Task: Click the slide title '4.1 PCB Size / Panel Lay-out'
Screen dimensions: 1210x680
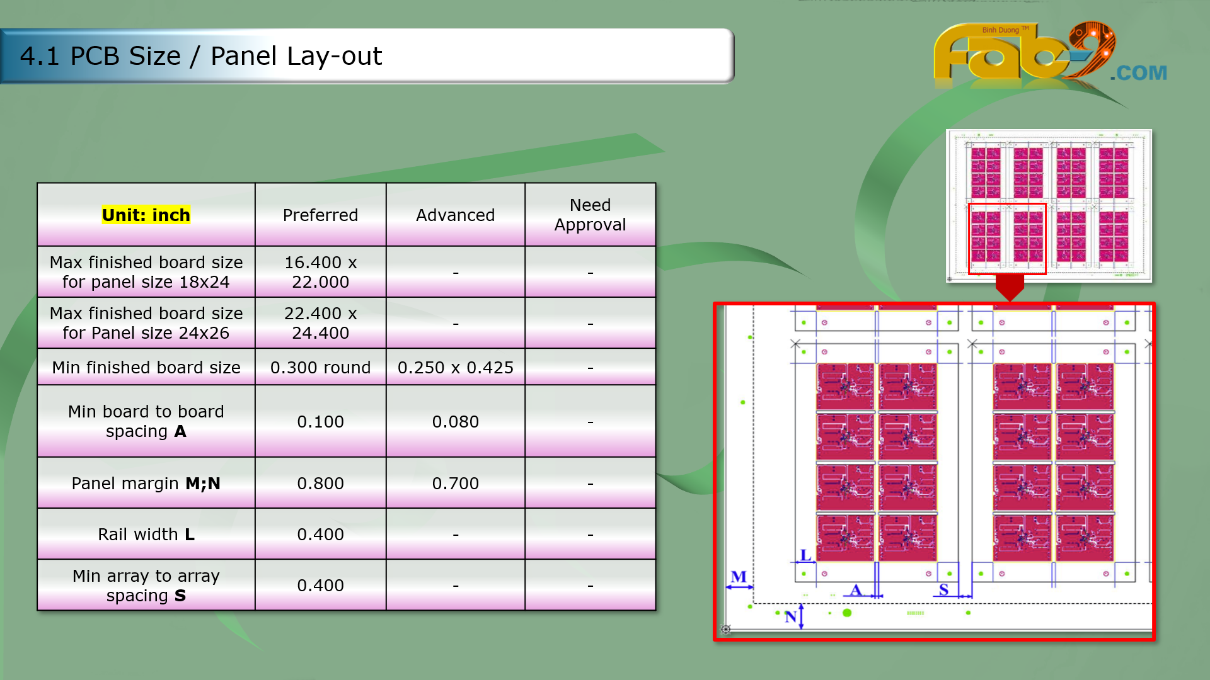Action: pyautogui.click(x=201, y=56)
